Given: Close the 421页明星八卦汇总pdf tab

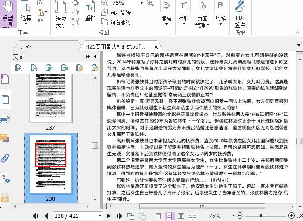Looking at the screenshot, I should 156,47.
